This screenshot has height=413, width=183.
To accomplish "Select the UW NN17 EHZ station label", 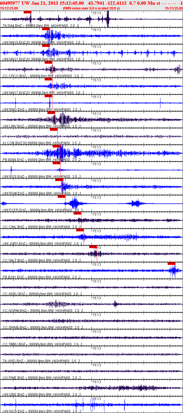I will (x=43, y=93).
